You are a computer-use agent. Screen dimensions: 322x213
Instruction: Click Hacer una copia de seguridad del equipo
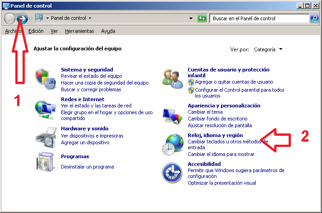(x=105, y=83)
